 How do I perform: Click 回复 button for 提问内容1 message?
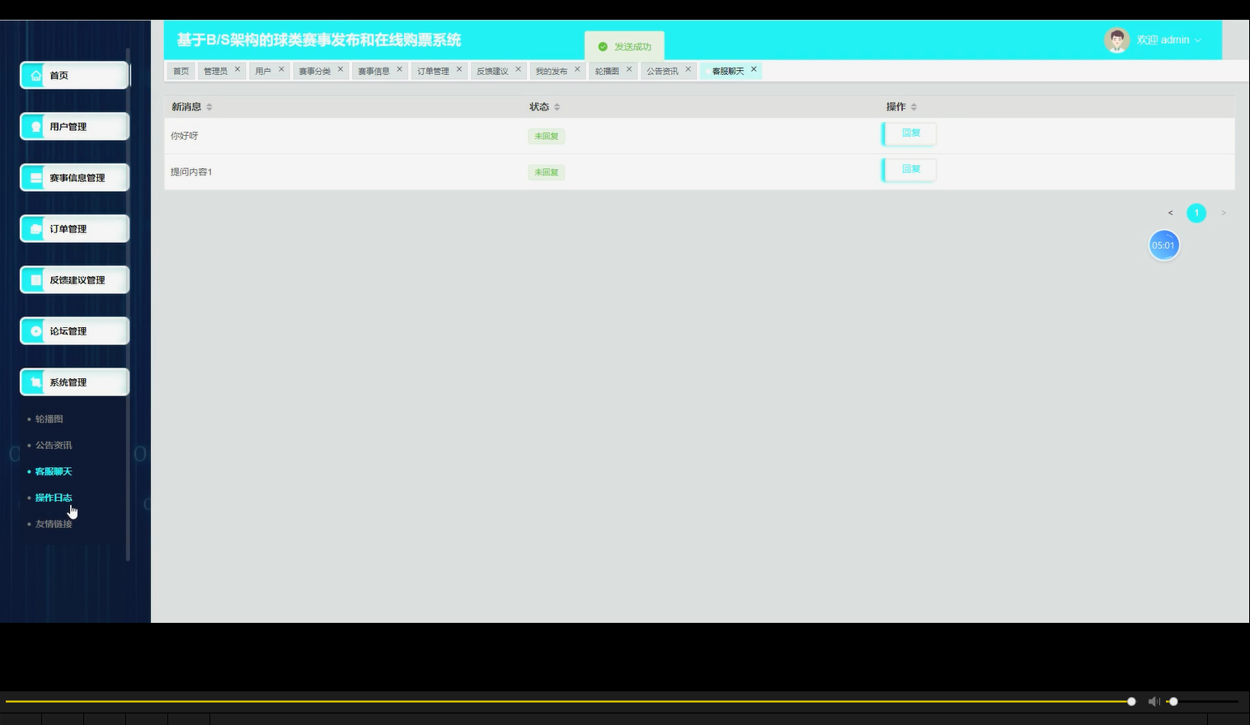[x=909, y=170]
